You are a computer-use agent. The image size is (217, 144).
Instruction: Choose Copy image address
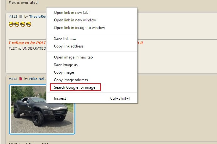(x=92, y=80)
